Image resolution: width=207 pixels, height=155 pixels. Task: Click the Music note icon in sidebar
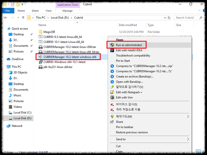pyautogui.click(x=10, y=95)
